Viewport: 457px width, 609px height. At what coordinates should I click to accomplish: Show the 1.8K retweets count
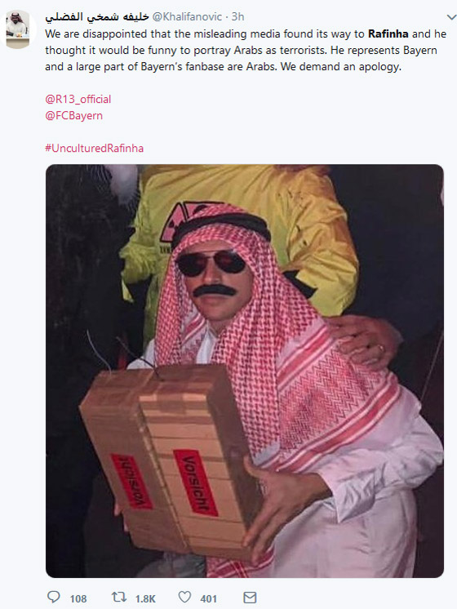coord(145,598)
